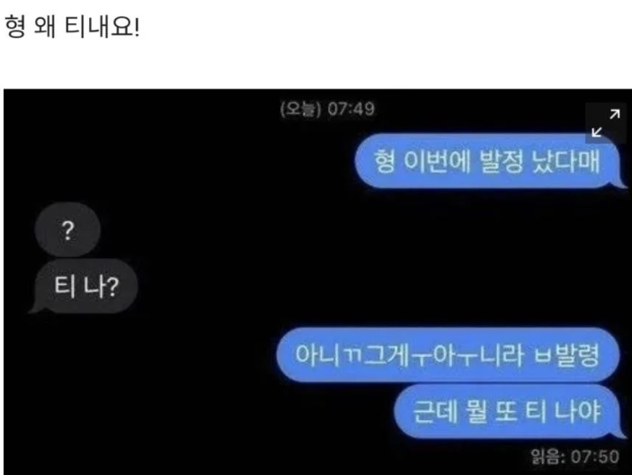Click the "(오늘)" date label above the messages
The height and width of the screenshot is (475, 632).
point(300,109)
